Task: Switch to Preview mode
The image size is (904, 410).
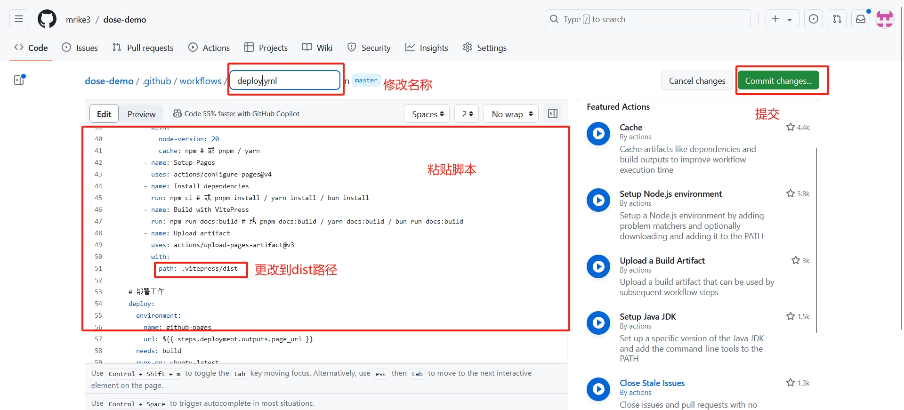Action: coord(141,114)
